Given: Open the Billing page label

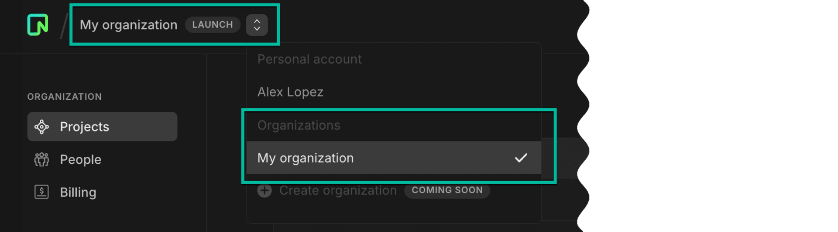Looking at the screenshot, I should coord(78,192).
